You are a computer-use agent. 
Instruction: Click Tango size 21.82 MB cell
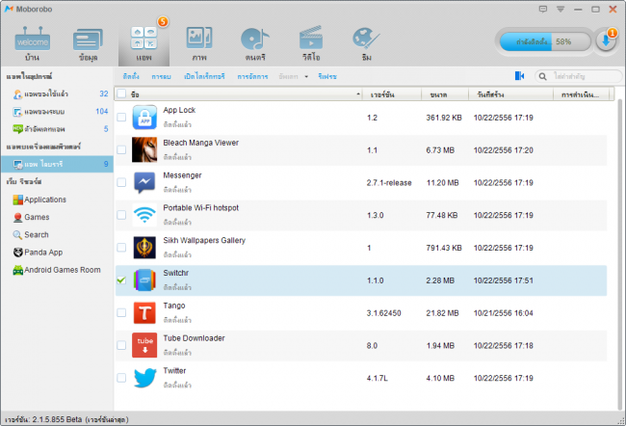tap(442, 313)
